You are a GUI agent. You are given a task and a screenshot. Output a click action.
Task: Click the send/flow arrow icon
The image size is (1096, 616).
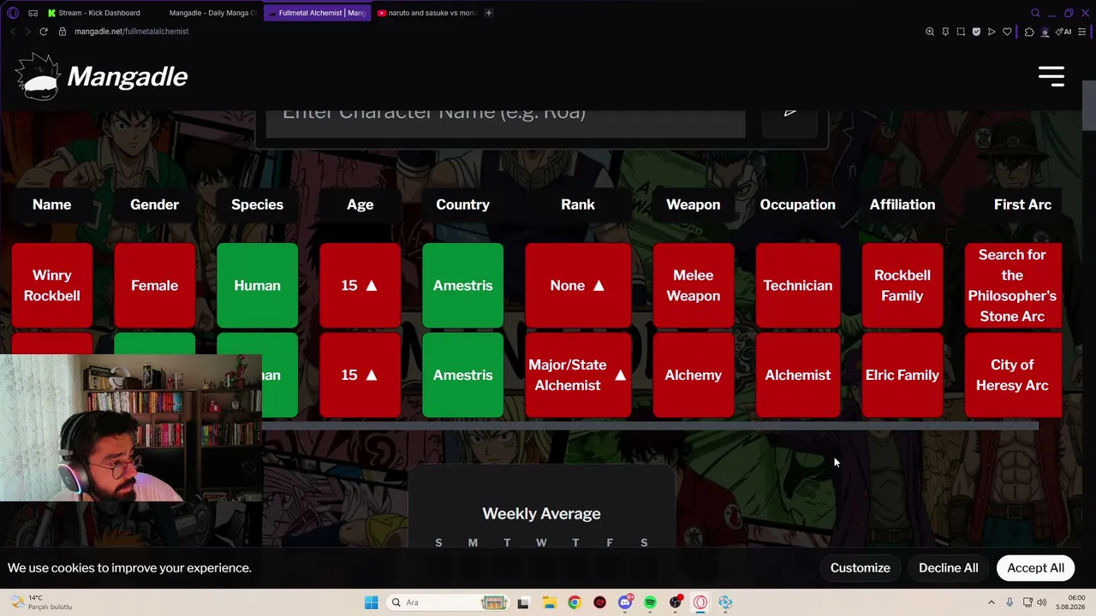(x=992, y=32)
